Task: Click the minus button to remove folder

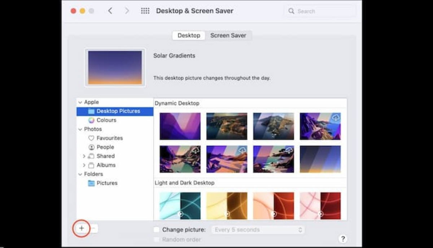Action: [x=93, y=228]
